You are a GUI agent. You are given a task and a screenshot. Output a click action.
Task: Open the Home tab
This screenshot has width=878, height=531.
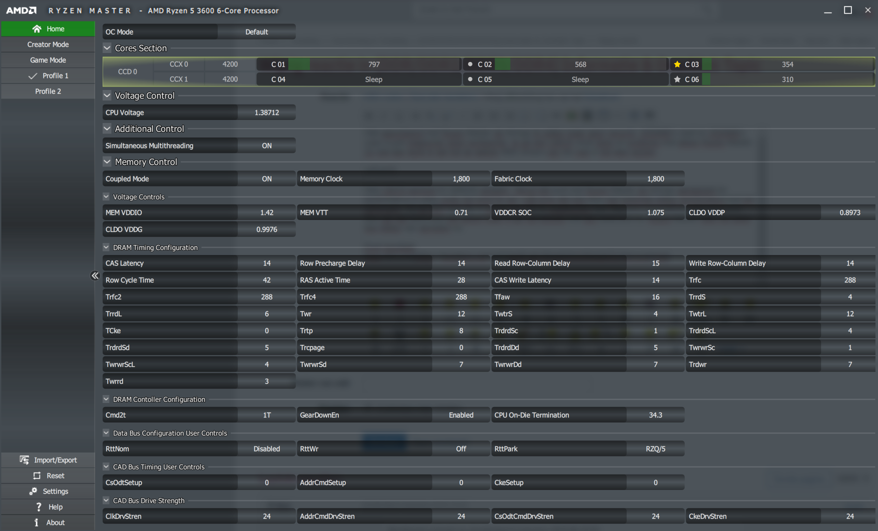[x=48, y=29]
